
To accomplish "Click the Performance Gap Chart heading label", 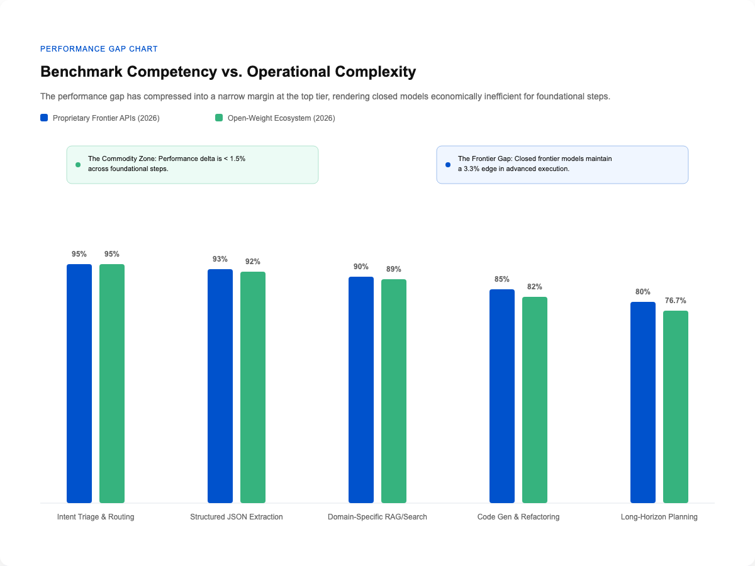I will pyautogui.click(x=99, y=48).
